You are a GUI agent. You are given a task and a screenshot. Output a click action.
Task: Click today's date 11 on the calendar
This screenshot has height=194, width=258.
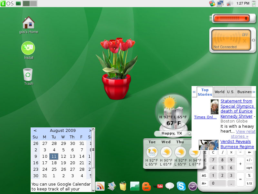(54, 156)
